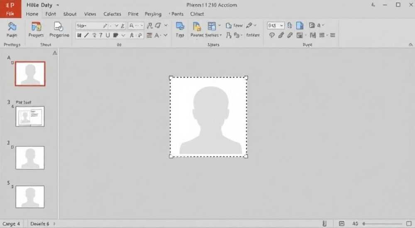Screen dimensions: 415x228
Task: Open the dropdown after the filled square icon
Action: pos(123,35)
